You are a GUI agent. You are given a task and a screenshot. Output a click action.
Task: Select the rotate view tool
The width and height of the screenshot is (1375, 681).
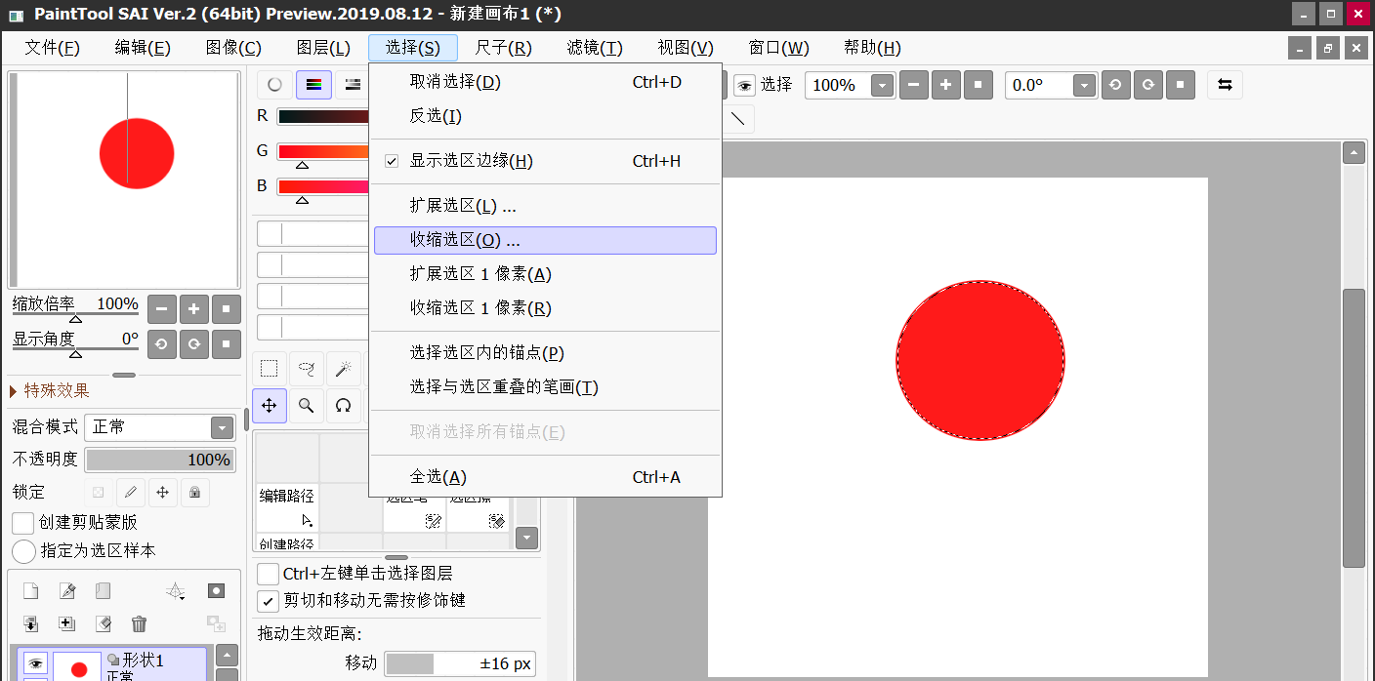tap(344, 406)
